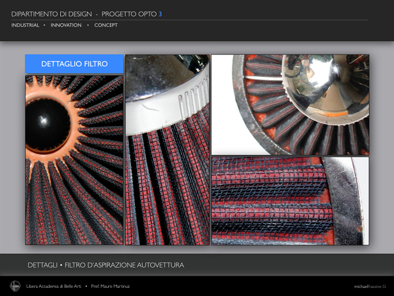The height and width of the screenshot is (296, 394).
Task: Click the 'michaelfrassine D.' author credit
Action: coord(370,287)
